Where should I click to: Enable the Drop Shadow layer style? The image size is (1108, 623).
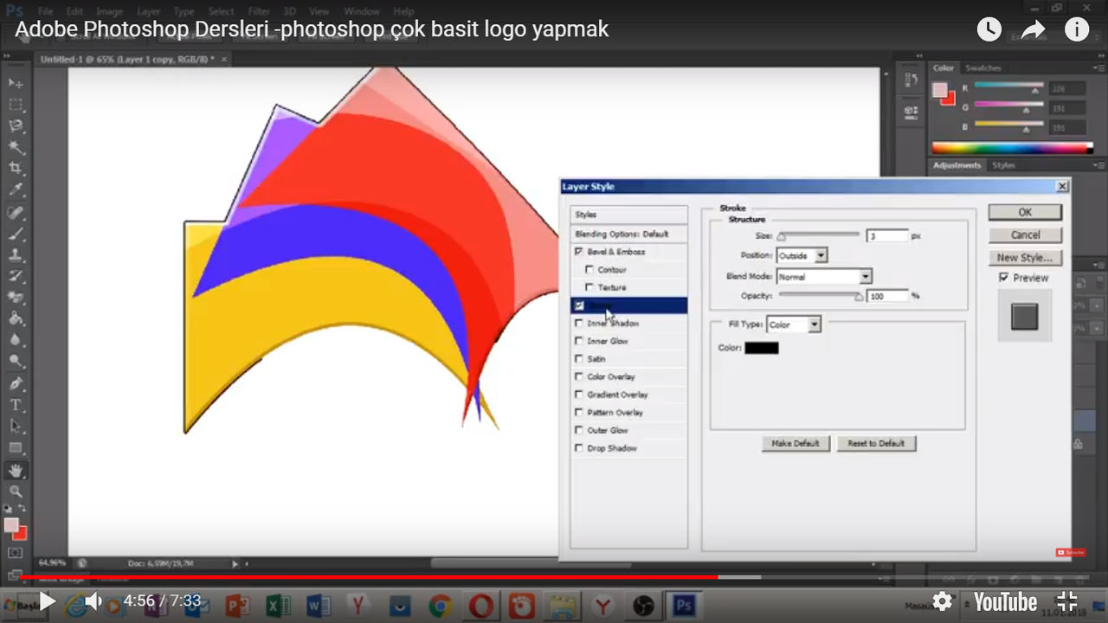[x=578, y=448]
